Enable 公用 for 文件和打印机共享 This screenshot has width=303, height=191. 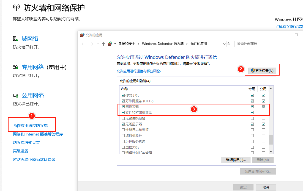click(x=263, y=113)
